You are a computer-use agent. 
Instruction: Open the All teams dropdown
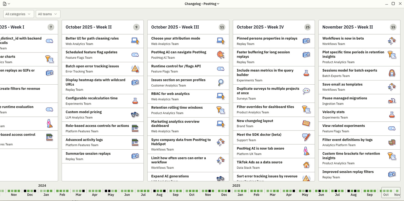point(48,14)
